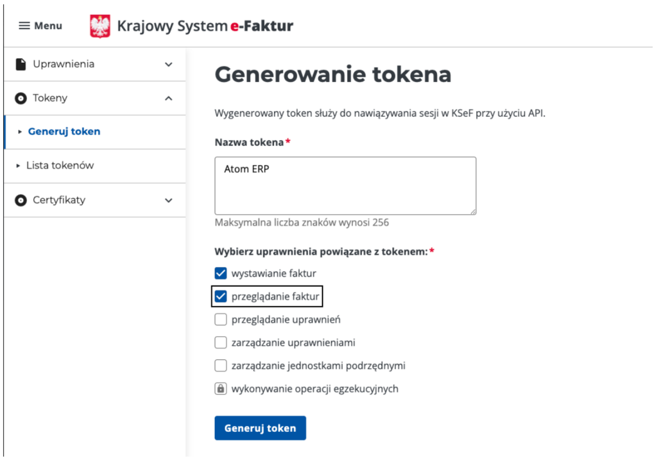Collapse the Tokeny section chevron

tap(169, 98)
